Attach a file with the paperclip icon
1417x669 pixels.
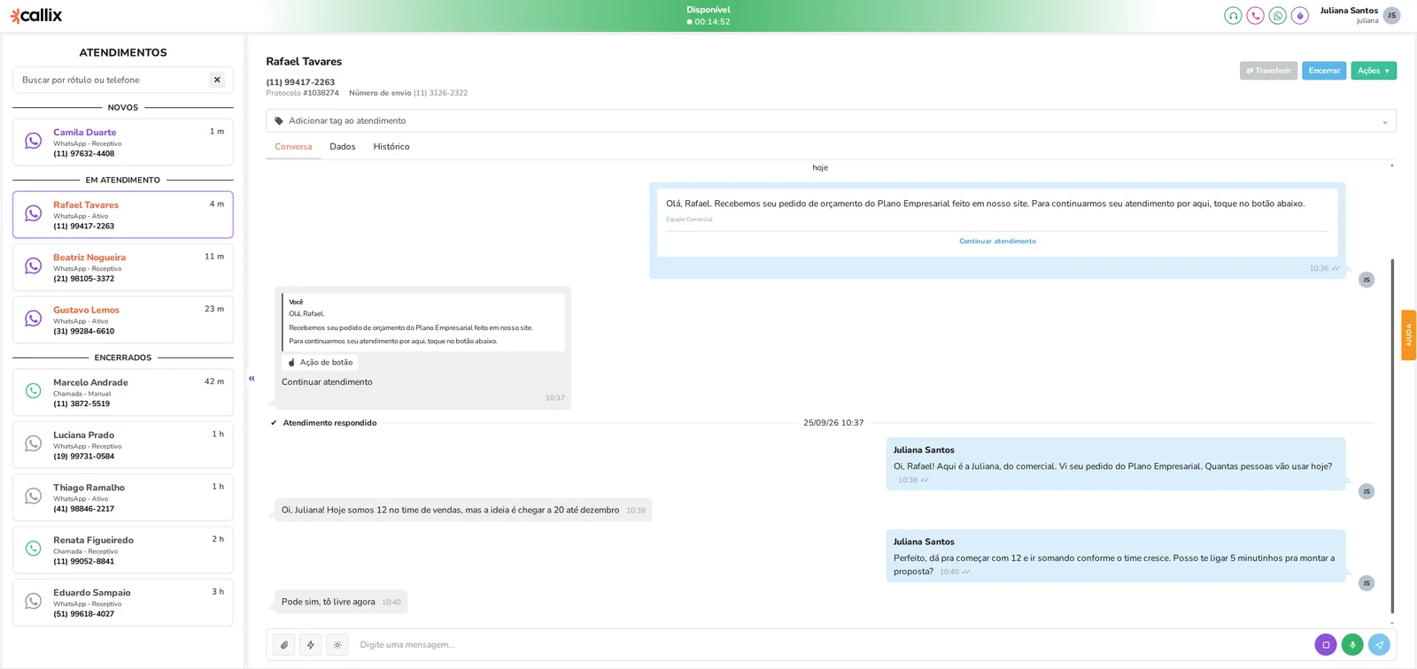click(x=284, y=645)
